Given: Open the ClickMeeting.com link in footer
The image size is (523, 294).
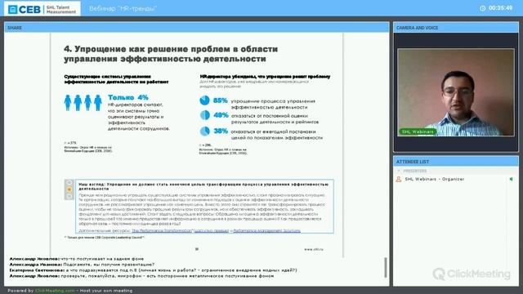Looking at the screenshot, I should 55,291.
